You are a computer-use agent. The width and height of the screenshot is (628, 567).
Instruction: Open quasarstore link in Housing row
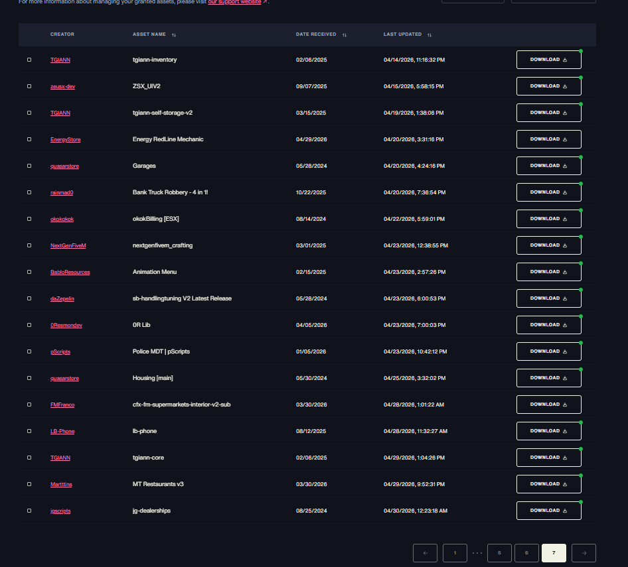(64, 378)
